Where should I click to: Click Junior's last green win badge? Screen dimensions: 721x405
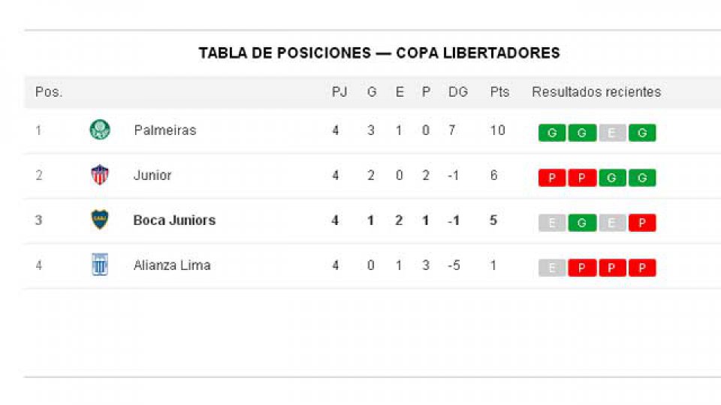pos(642,178)
